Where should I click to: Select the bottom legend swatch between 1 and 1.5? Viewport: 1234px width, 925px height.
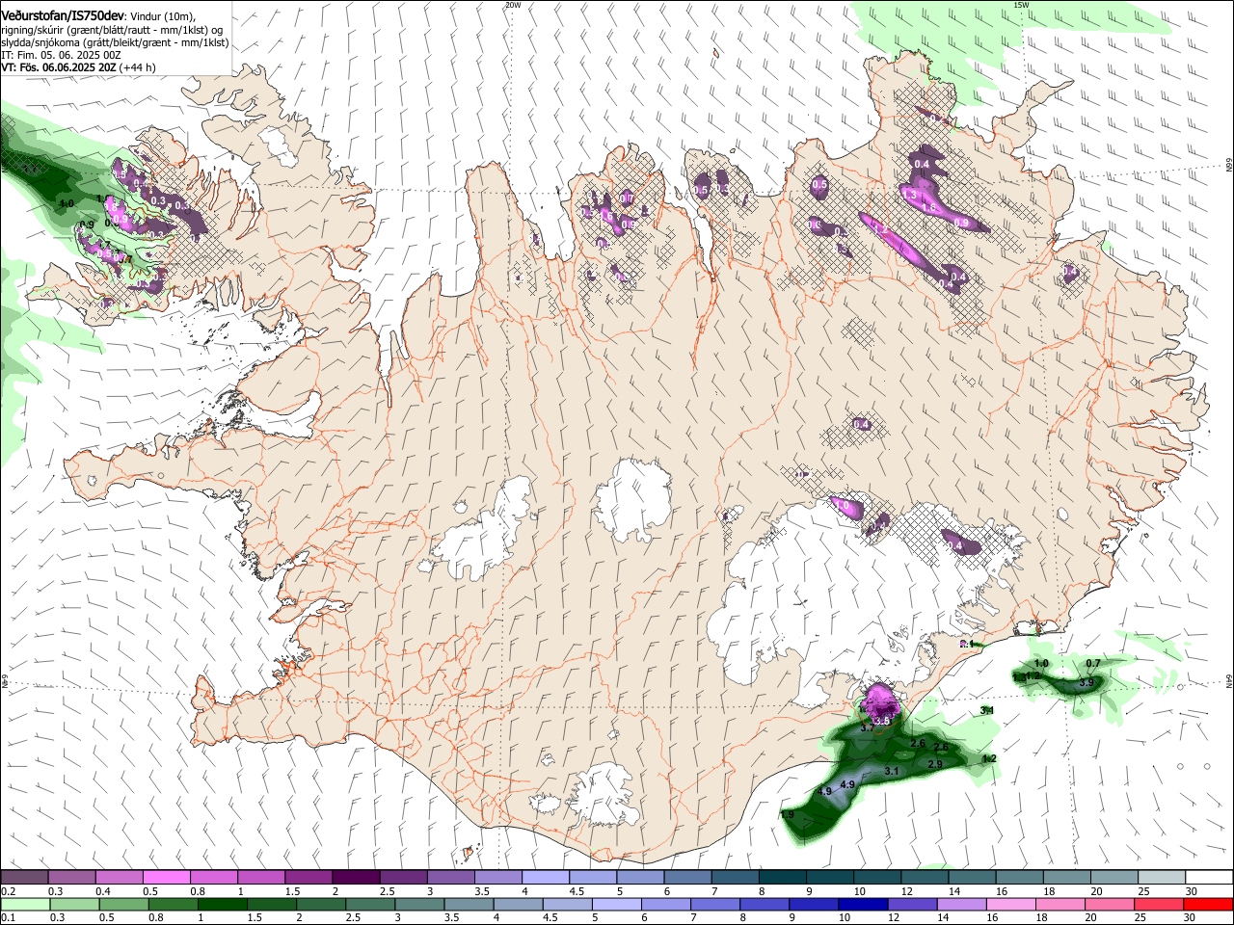pyautogui.click(x=222, y=904)
